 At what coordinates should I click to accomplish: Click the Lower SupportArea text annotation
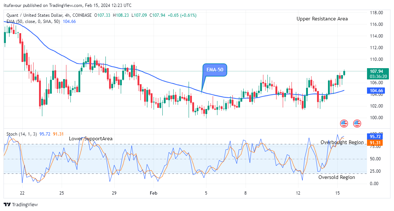tap(91, 139)
